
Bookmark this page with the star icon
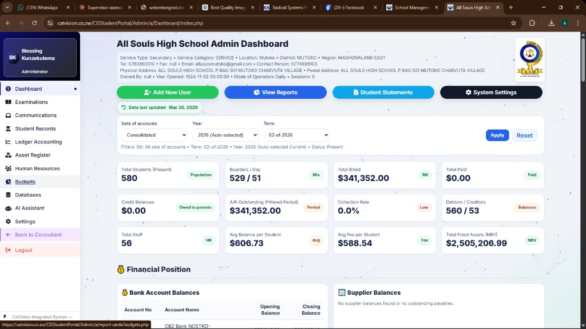click(x=513, y=23)
